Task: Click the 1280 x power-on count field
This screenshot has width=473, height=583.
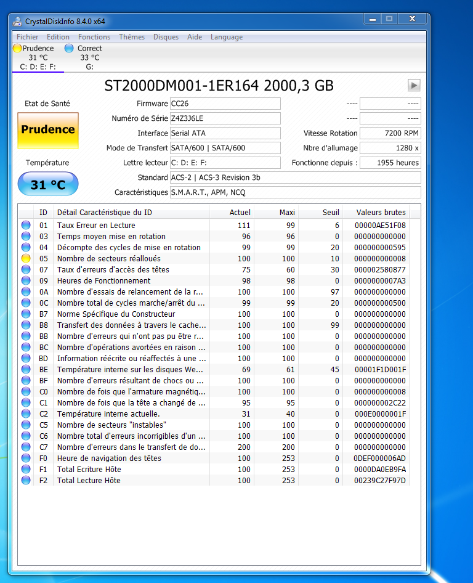Action: click(x=390, y=148)
